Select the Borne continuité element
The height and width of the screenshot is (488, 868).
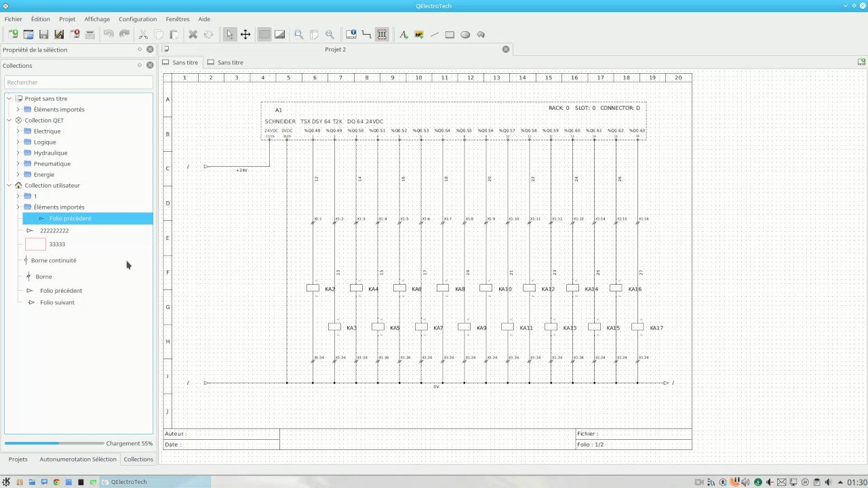click(x=54, y=260)
